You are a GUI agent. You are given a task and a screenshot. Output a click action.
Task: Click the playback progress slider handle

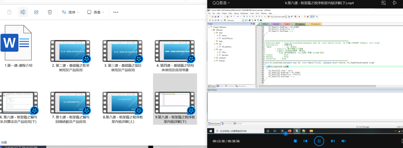coord(285,134)
